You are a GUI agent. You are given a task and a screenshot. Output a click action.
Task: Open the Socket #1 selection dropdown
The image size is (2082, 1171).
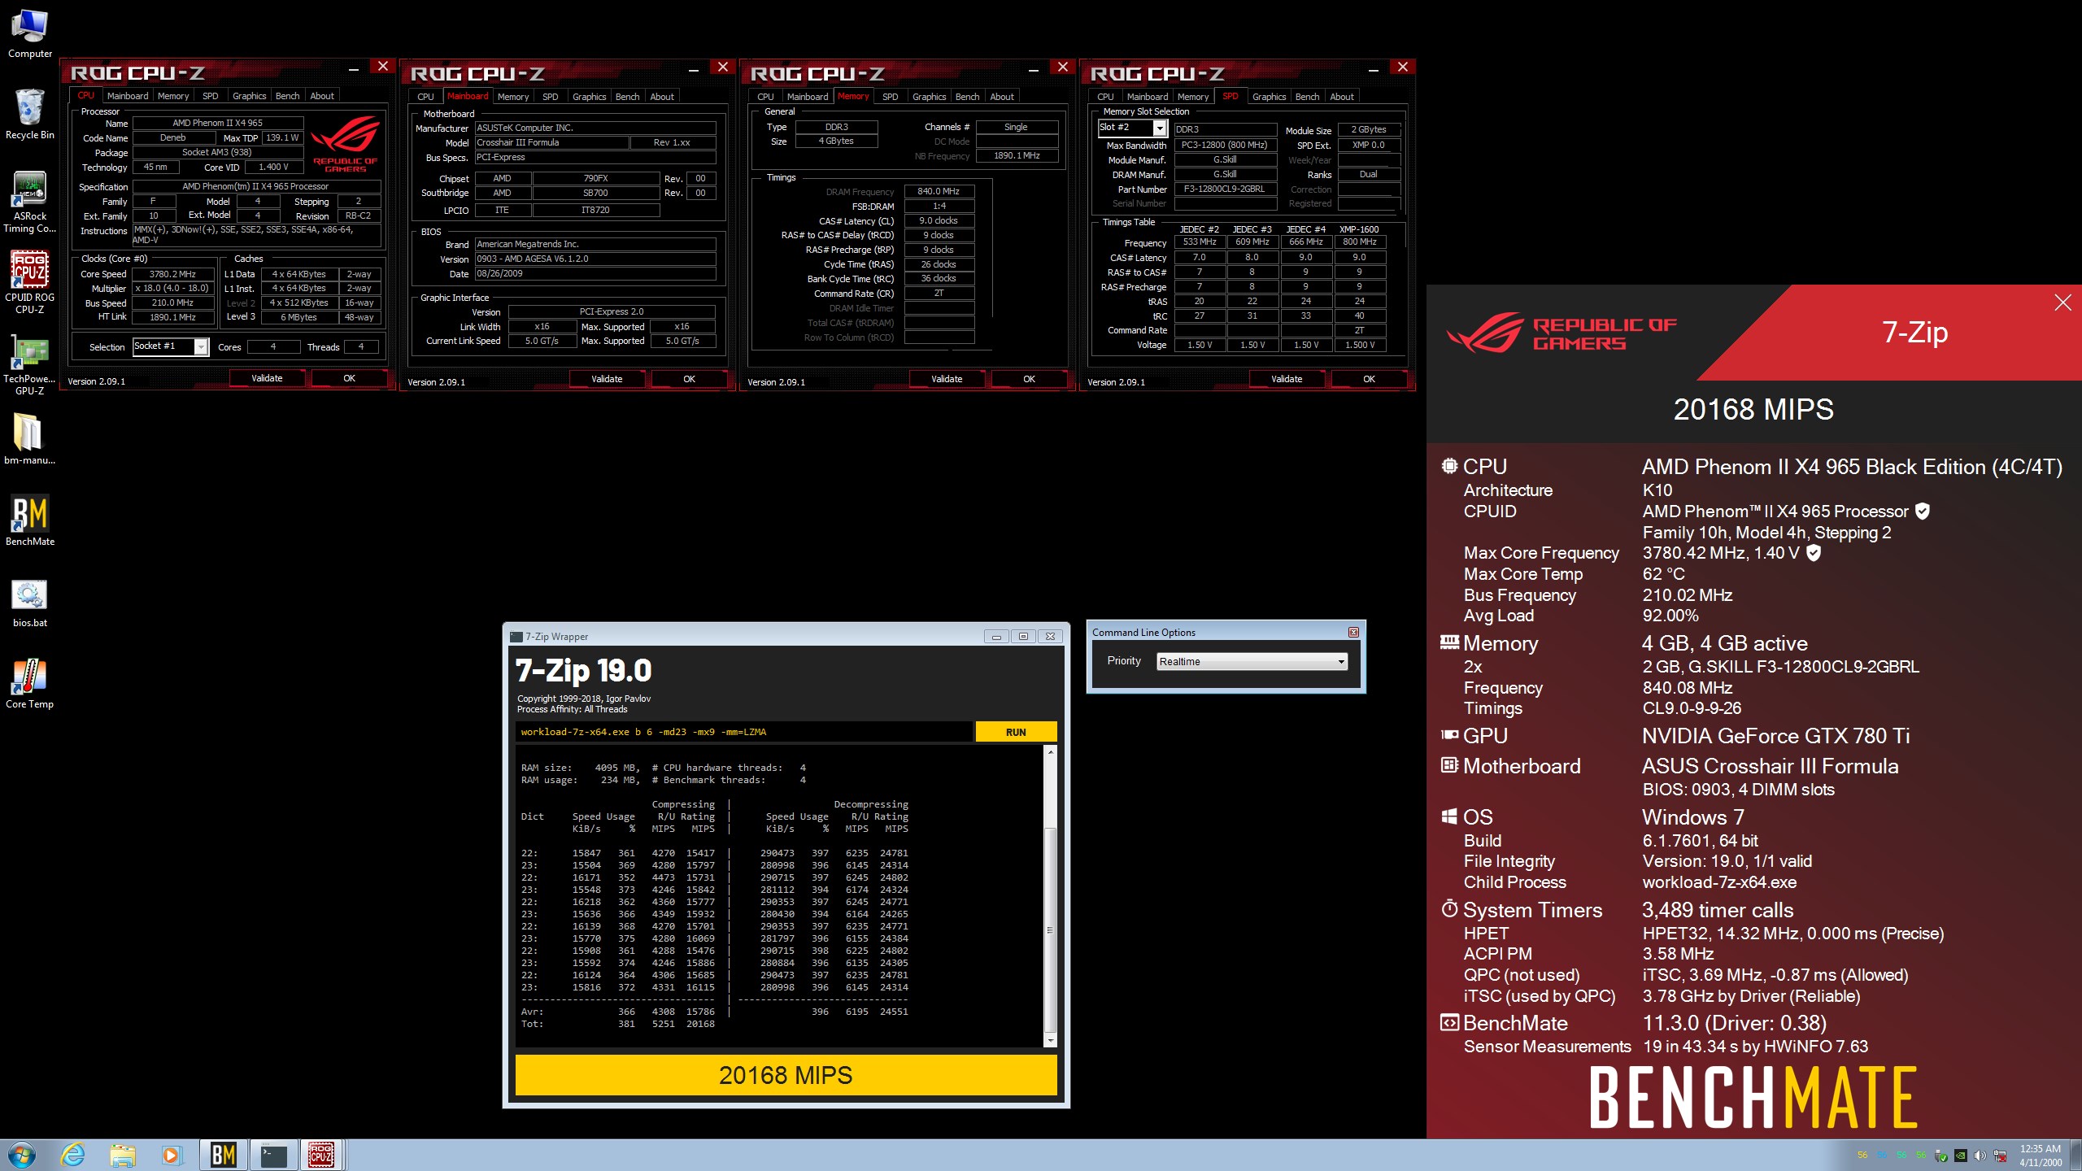coord(171,346)
